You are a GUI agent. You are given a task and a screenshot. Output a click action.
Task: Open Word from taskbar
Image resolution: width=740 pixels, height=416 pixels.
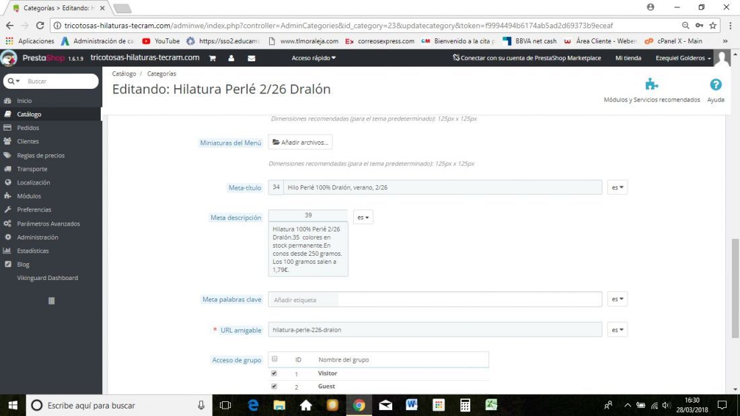pyautogui.click(x=412, y=405)
